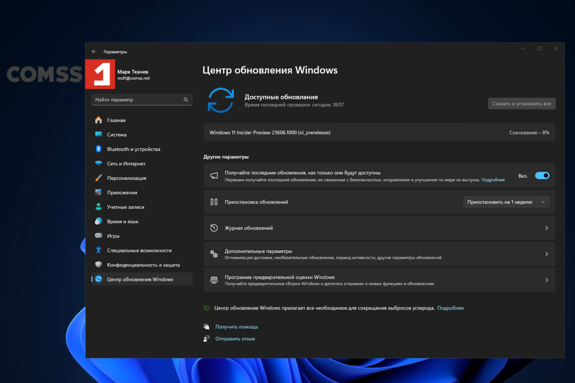
Task: Open Журнал обновлений via its chevron
Action: (x=547, y=228)
